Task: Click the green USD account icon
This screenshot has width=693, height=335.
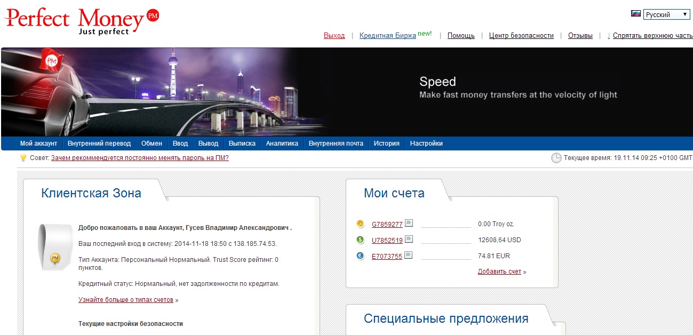Action: point(360,240)
